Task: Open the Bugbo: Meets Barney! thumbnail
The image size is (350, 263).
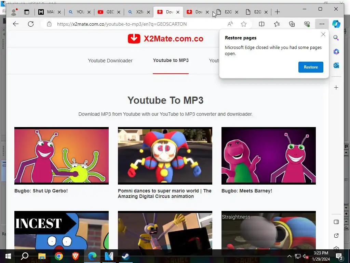Action: [269, 156]
